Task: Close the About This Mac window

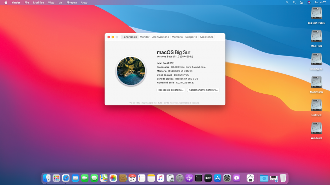Action: pos(109,37)
